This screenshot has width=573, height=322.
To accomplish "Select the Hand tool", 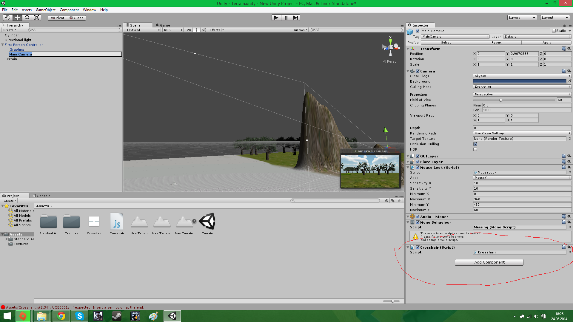I will (x=8, y=18).
